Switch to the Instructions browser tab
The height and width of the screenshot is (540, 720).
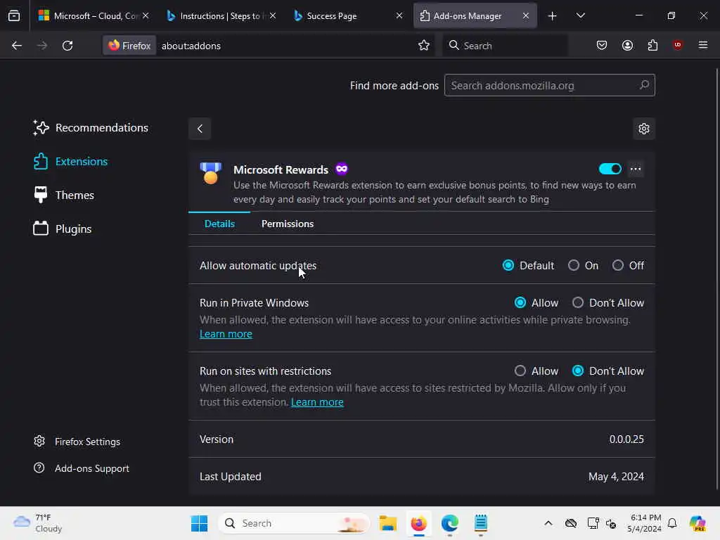(220, 15)
